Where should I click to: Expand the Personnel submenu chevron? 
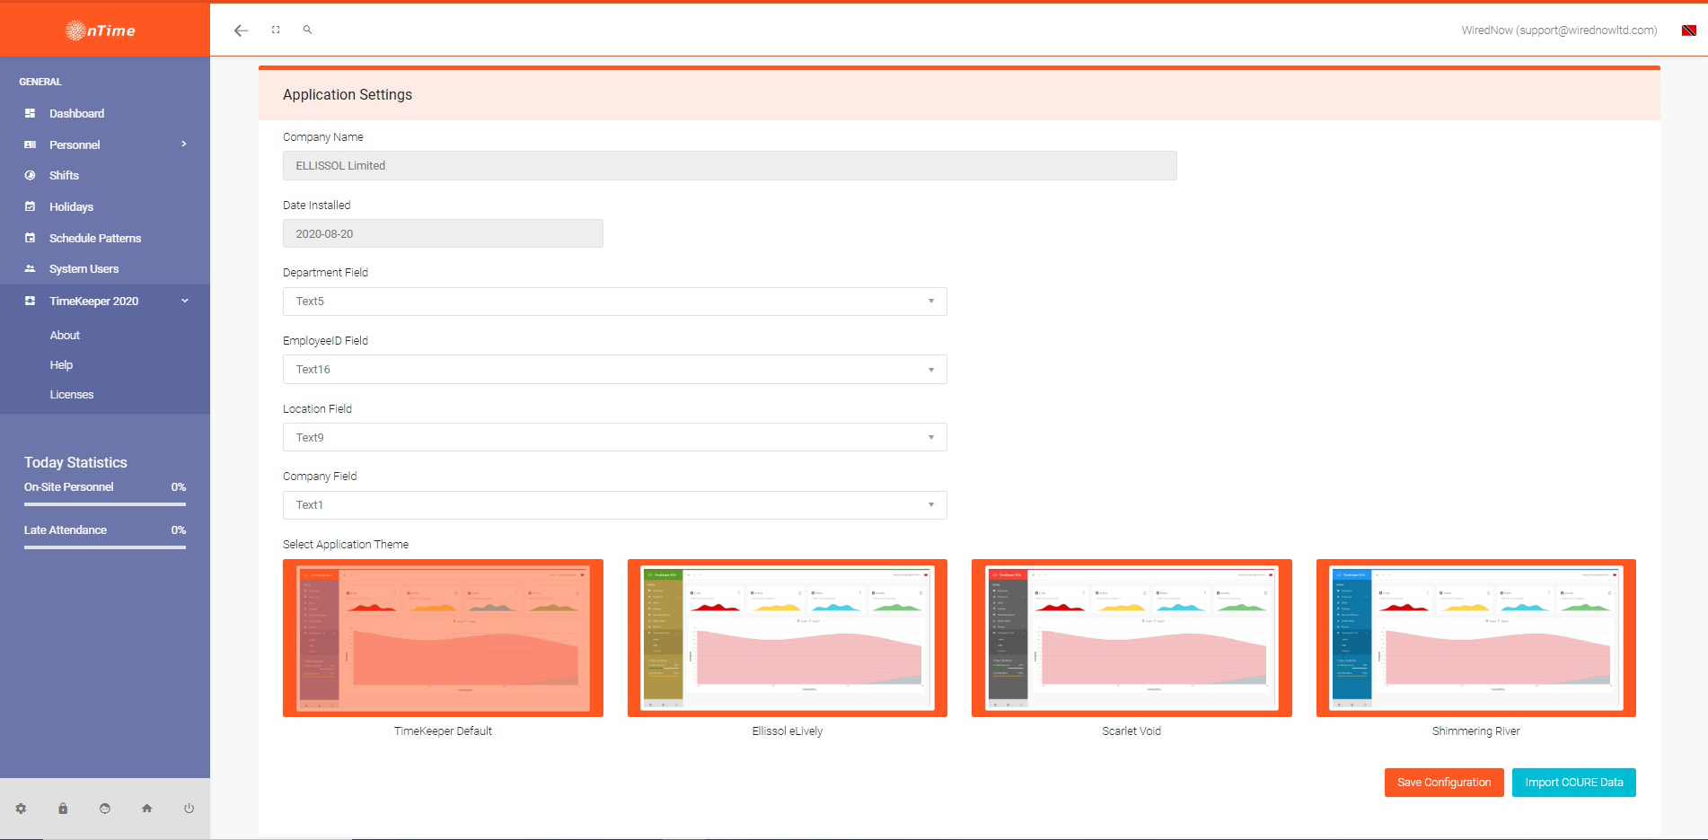184,144
